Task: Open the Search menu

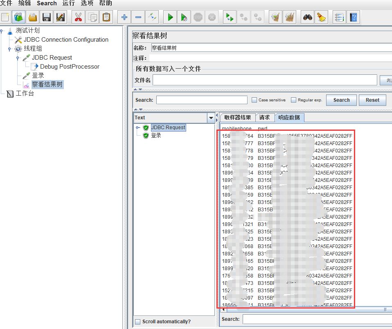Action: coord(47,3)
